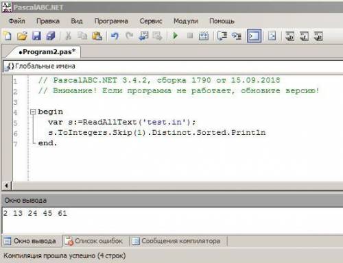Collapse the begin block fold marker
Viewport: 343px width, 263px height.
[33, 112]
